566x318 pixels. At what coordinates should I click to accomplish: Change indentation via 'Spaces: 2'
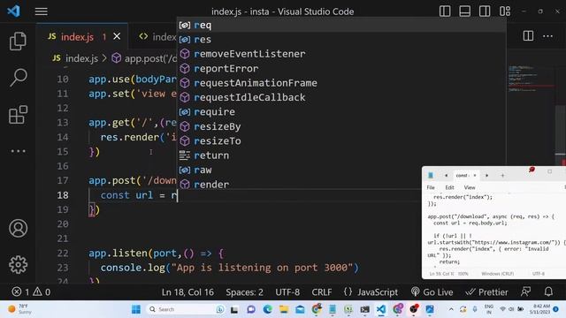coord(244,292)
